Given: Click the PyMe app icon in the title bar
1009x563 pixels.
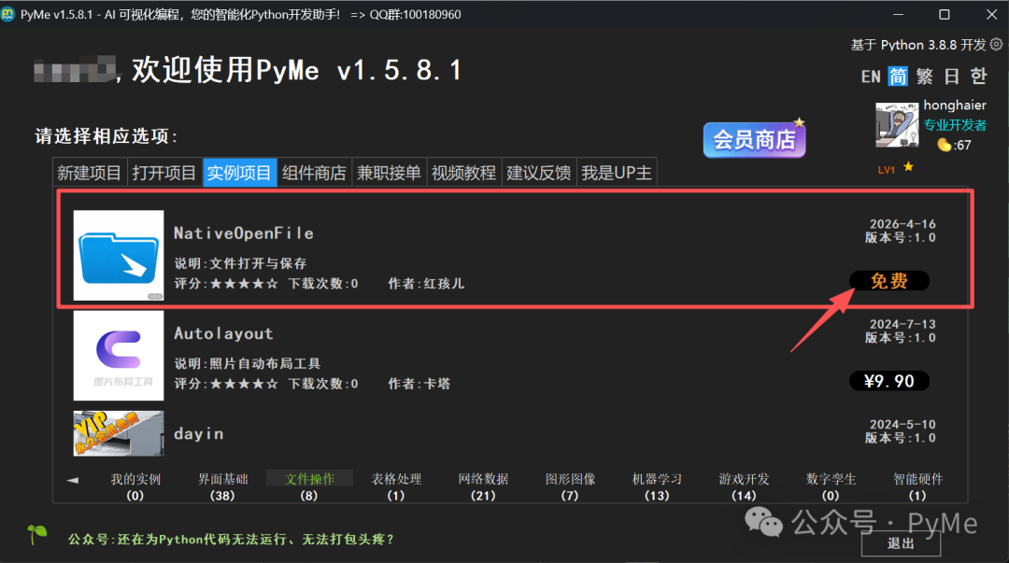Looking at the screenshot, I should coord(8,14).
